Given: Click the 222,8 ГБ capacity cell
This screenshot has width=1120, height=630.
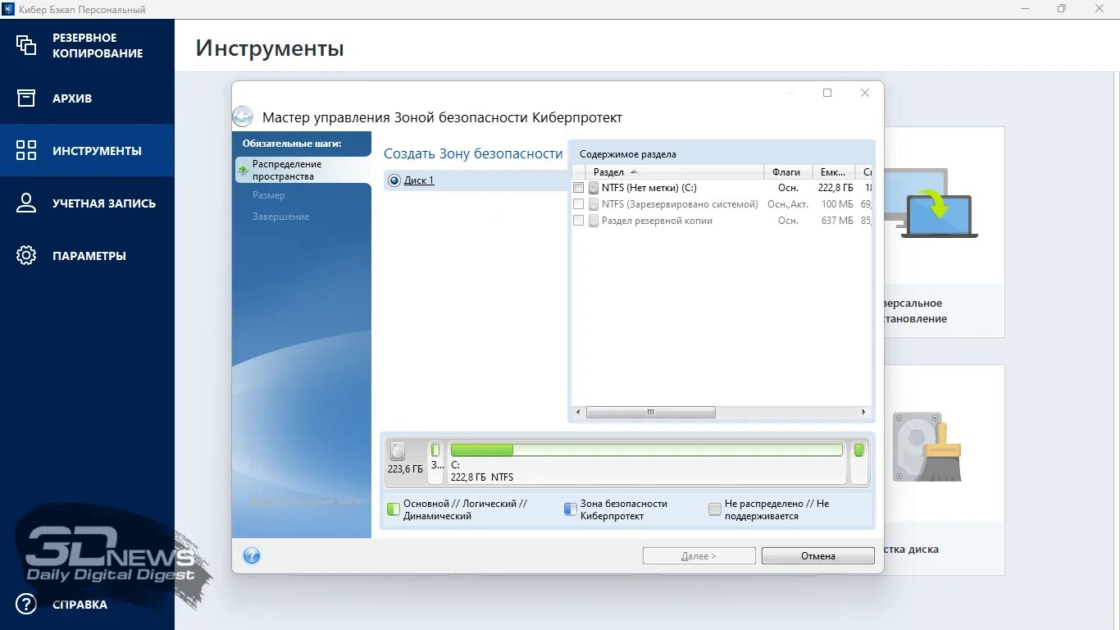Looking at the screenshot, I should 835,188.
